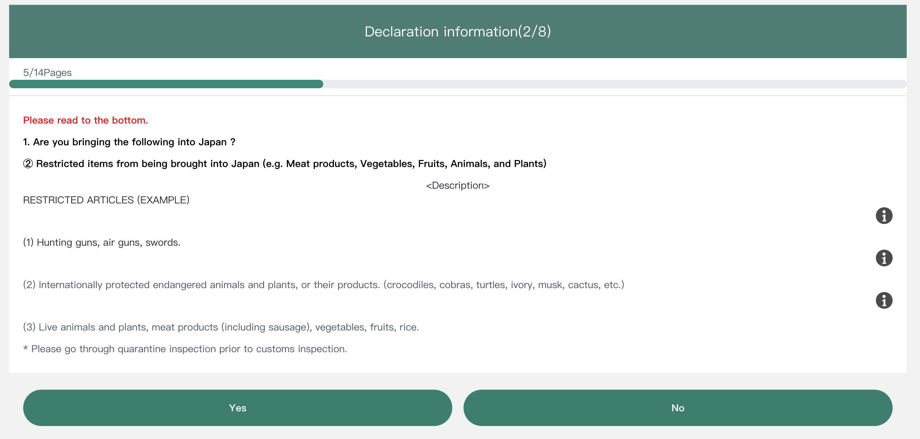
Task: Click the 'Restricted items from being brought' heading
Action: [285, 164]
